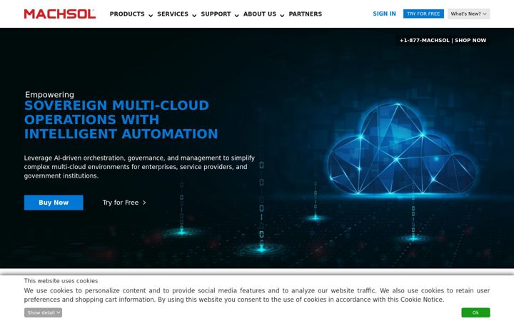
Task: Click the 'Leverage AI-driven orchestration' paragraph
Action: coord(139,167)
